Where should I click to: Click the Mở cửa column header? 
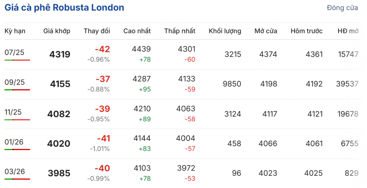(x=266, y=31)
